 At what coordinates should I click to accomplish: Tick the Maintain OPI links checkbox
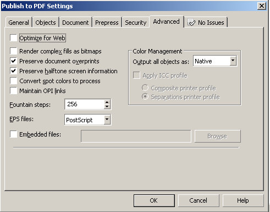(14, 91)
